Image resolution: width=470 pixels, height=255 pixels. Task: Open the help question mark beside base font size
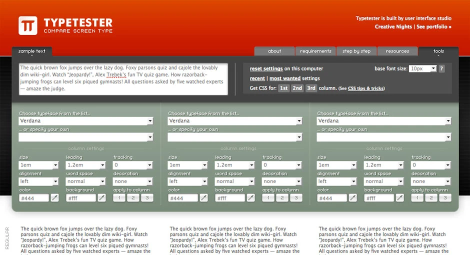(x=441, y=68)
